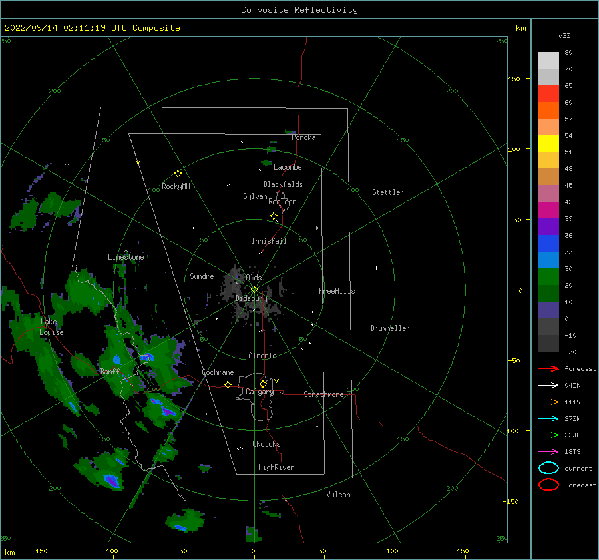The height and width of the screenshot is (560, 599).
Task: Click the Olds city label
Action: click(x=254, y=278)
